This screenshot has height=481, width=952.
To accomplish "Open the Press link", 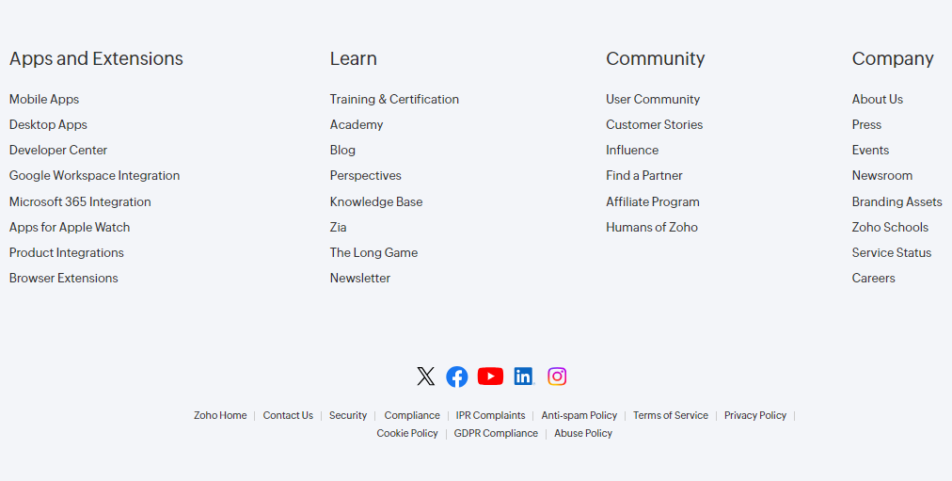I will [x=866, y=124].
